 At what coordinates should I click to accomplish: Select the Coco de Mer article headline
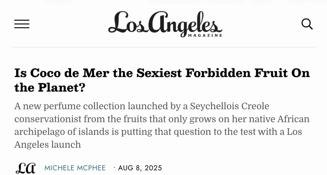pyautogui.click(x=162, y=80)
